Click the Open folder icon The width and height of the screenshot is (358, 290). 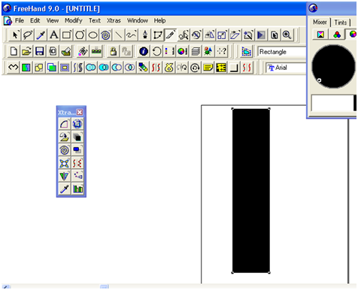point(26,51)
